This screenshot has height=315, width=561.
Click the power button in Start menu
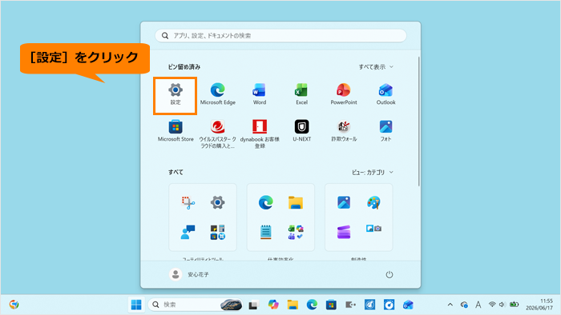click(389, 274)
